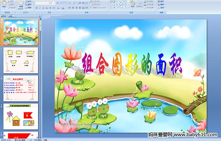This screenshot has height=141, width=221.
Task: Switch to the Outline tab in slide pane
Action: coord(10,16)
